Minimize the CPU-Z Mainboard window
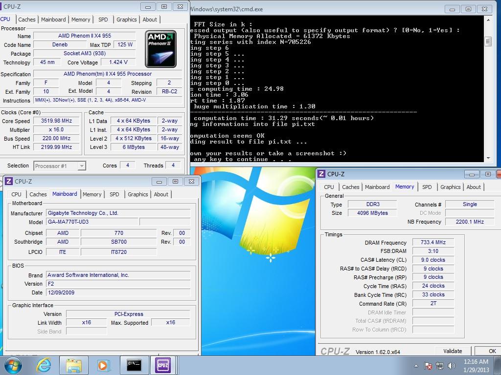The image size is (501, 375). [x=159, y=182]
